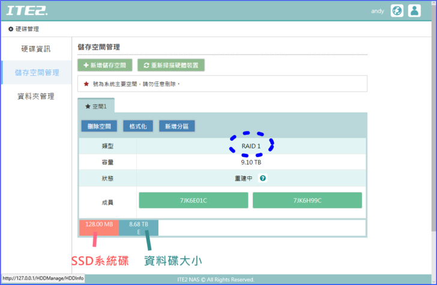Switch to the 空間1 tab
The height and width of the screenshot is (285, 437).
pyautogui.click(x=96, y=106)
